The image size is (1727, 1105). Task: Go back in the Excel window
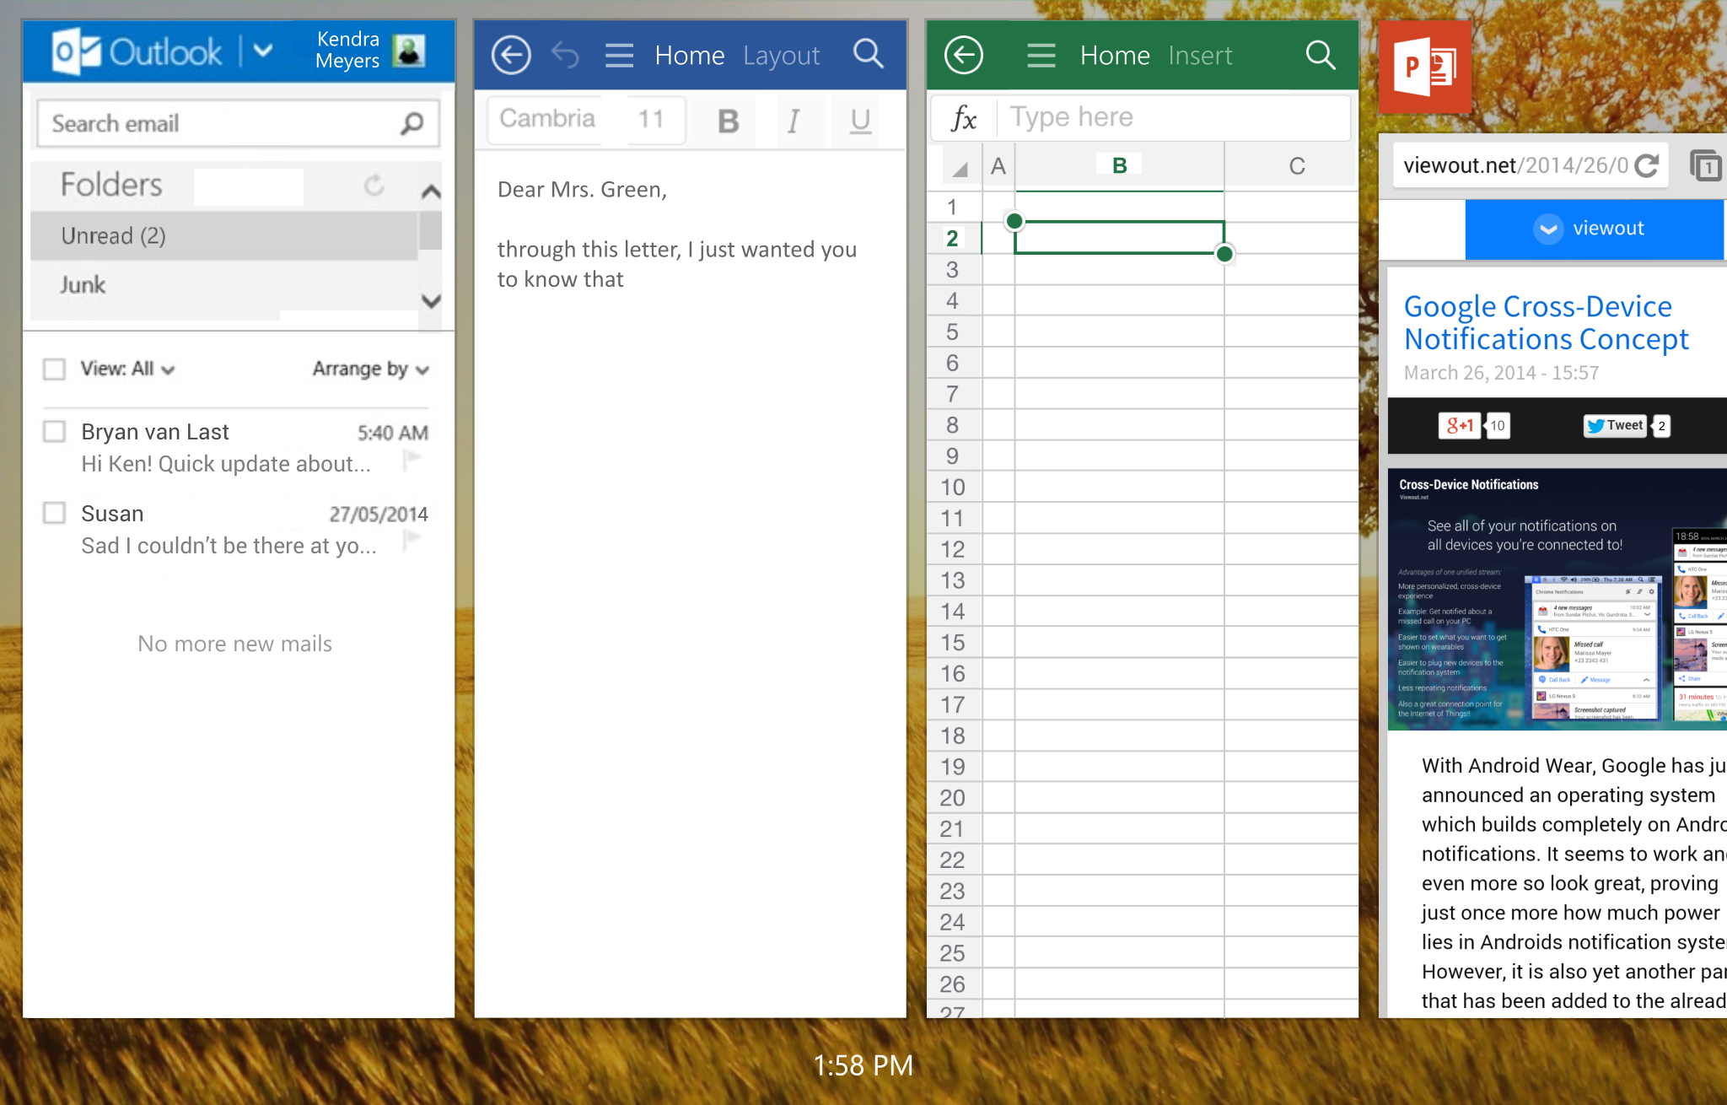click(964, 56)
